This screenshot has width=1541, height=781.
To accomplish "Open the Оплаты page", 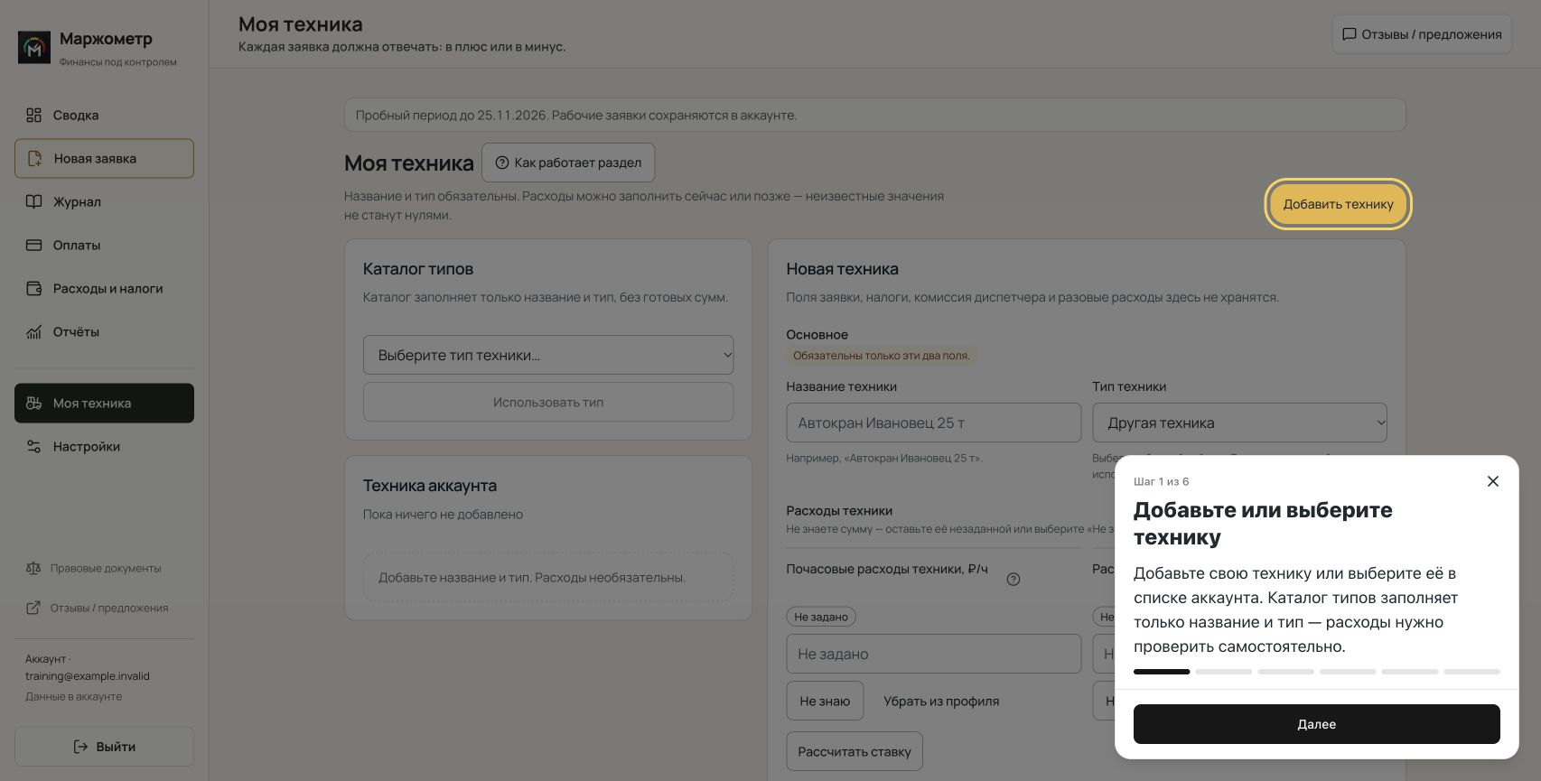I will (104, 245).
